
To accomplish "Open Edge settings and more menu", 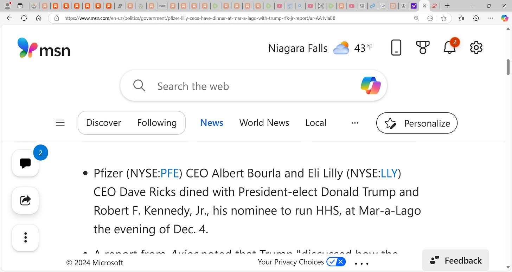I will 491,18.
